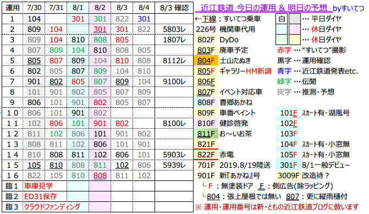The image size is (369, 214).
Task: Click the 226号 機関車代用 note
Action: click(225, 29)
